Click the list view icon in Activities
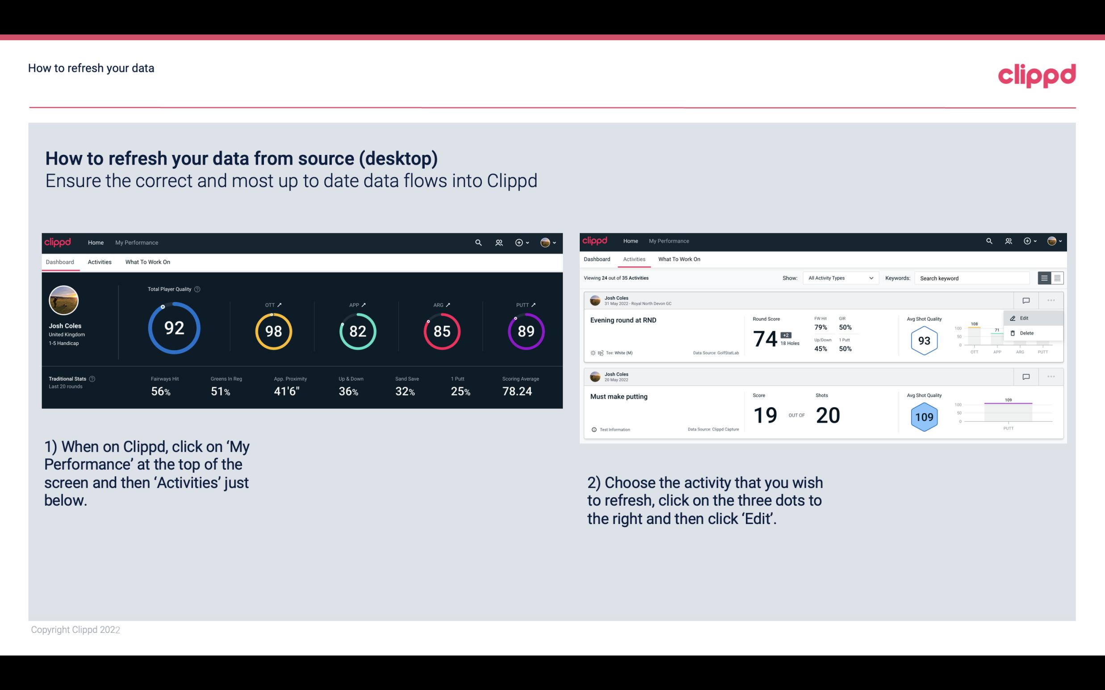This screenshot has width=1105, height=690. point(1045,278)
